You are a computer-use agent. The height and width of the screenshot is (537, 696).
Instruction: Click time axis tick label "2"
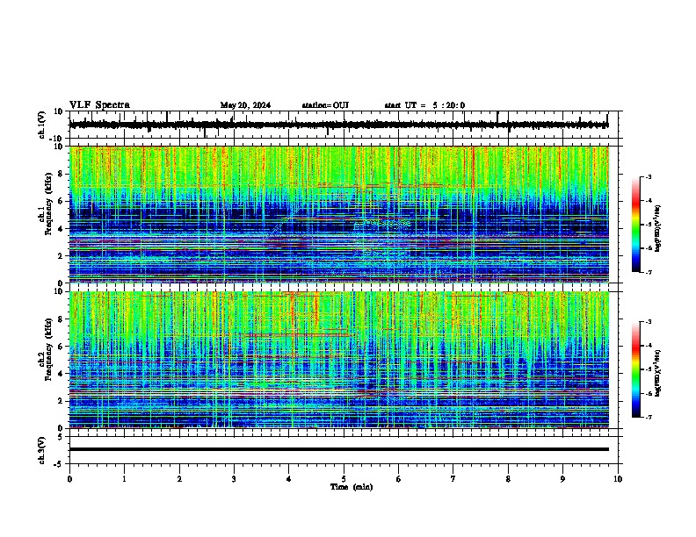tap(179, 479)
